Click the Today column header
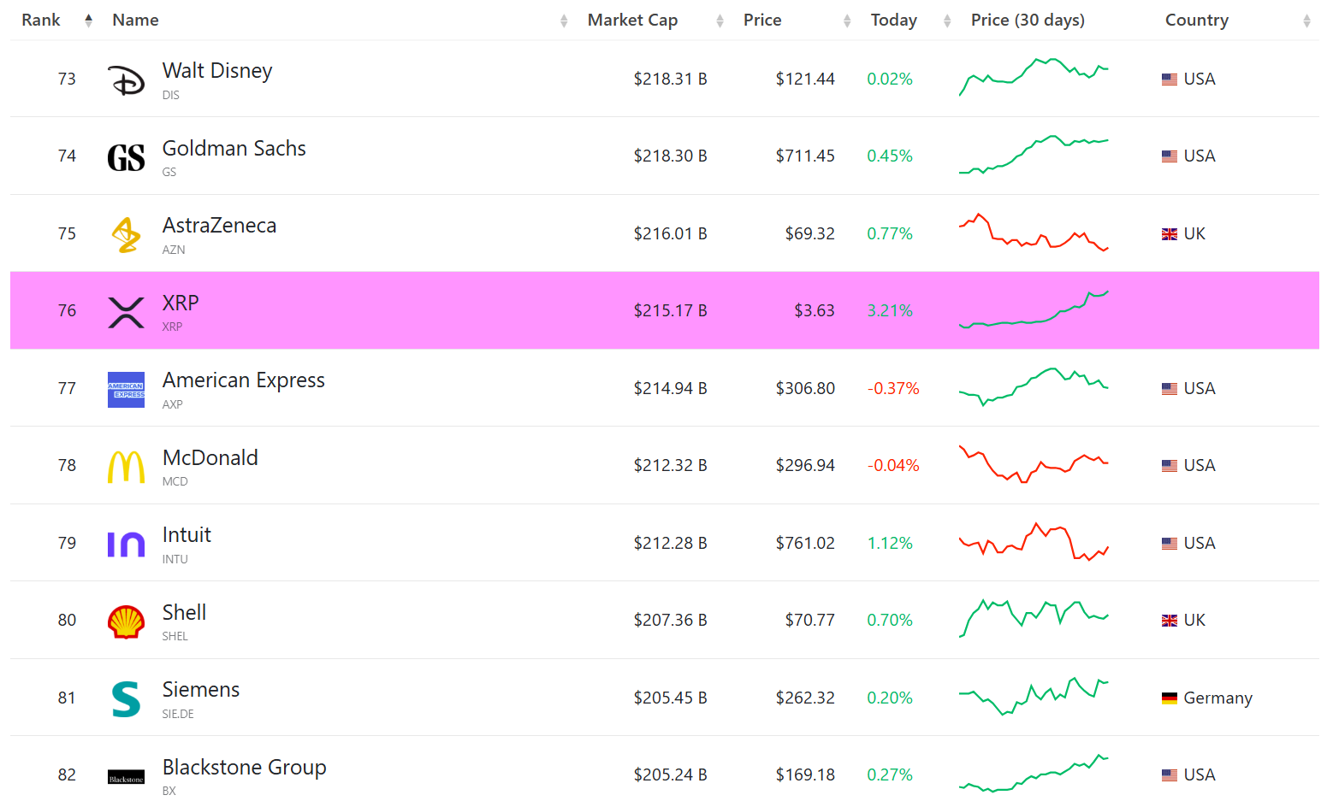 point(893,20)
